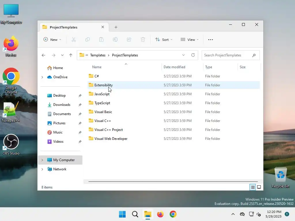Sort by Size column header
295x221 pixels.
coord(243,67)
